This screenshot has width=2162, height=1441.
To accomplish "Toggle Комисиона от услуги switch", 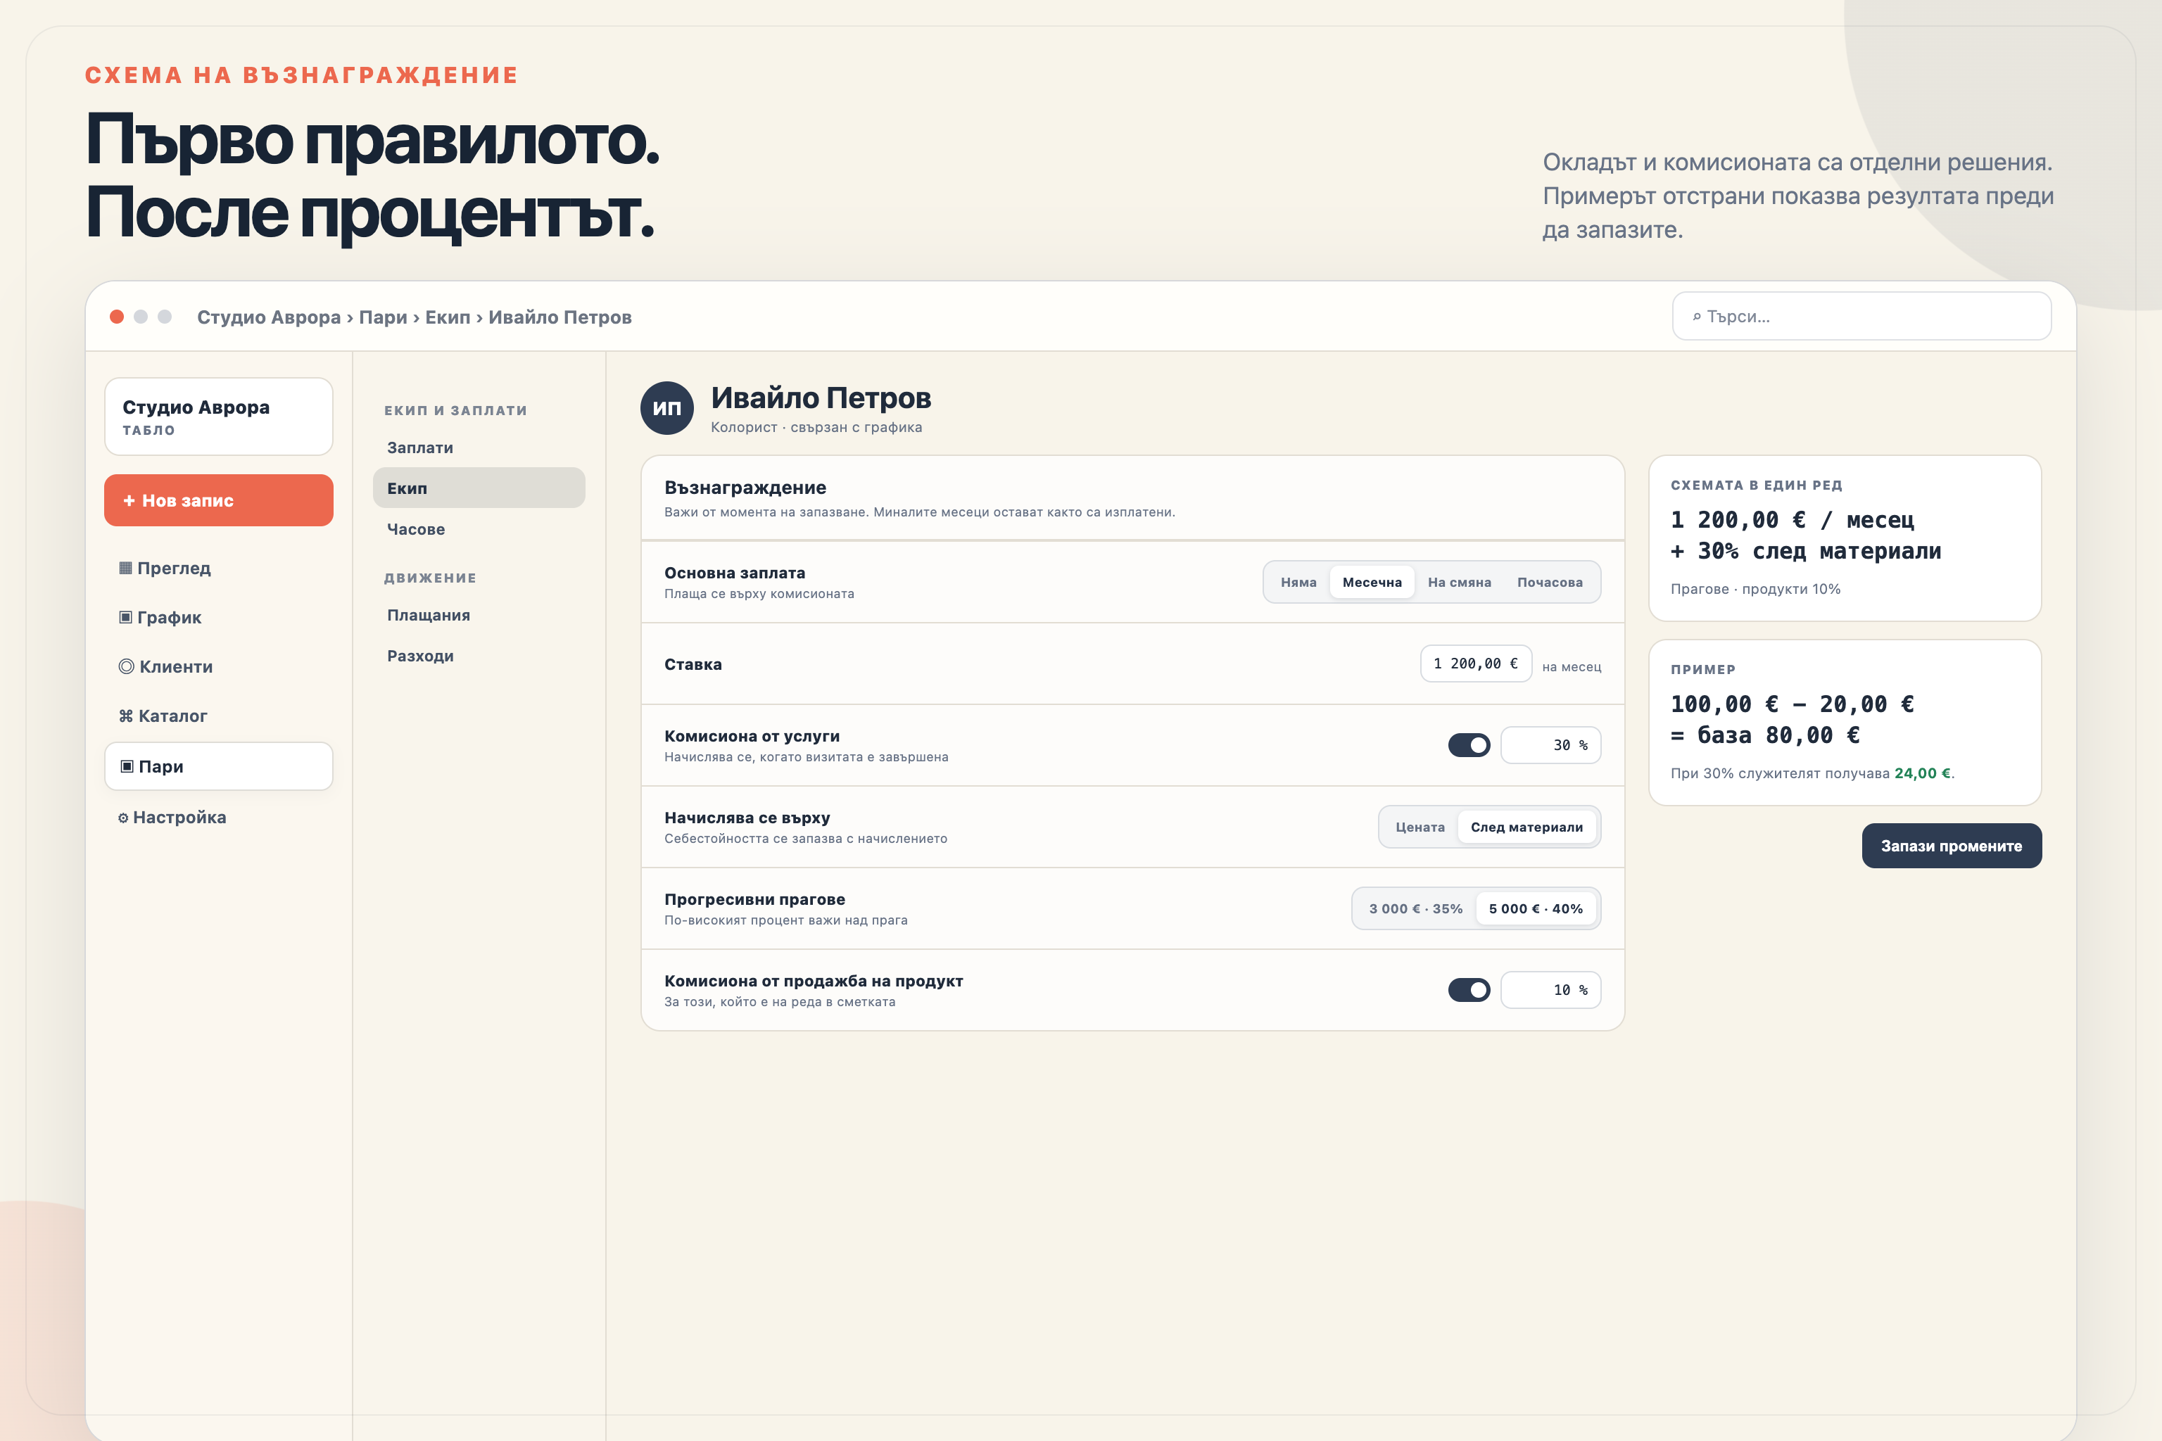I will 1469,745.
